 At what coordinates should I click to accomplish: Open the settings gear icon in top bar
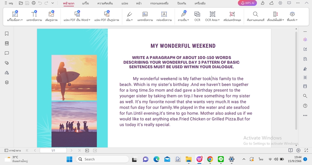pos(280,3)
